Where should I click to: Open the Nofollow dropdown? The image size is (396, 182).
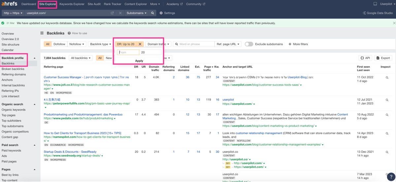pos(77,44)
